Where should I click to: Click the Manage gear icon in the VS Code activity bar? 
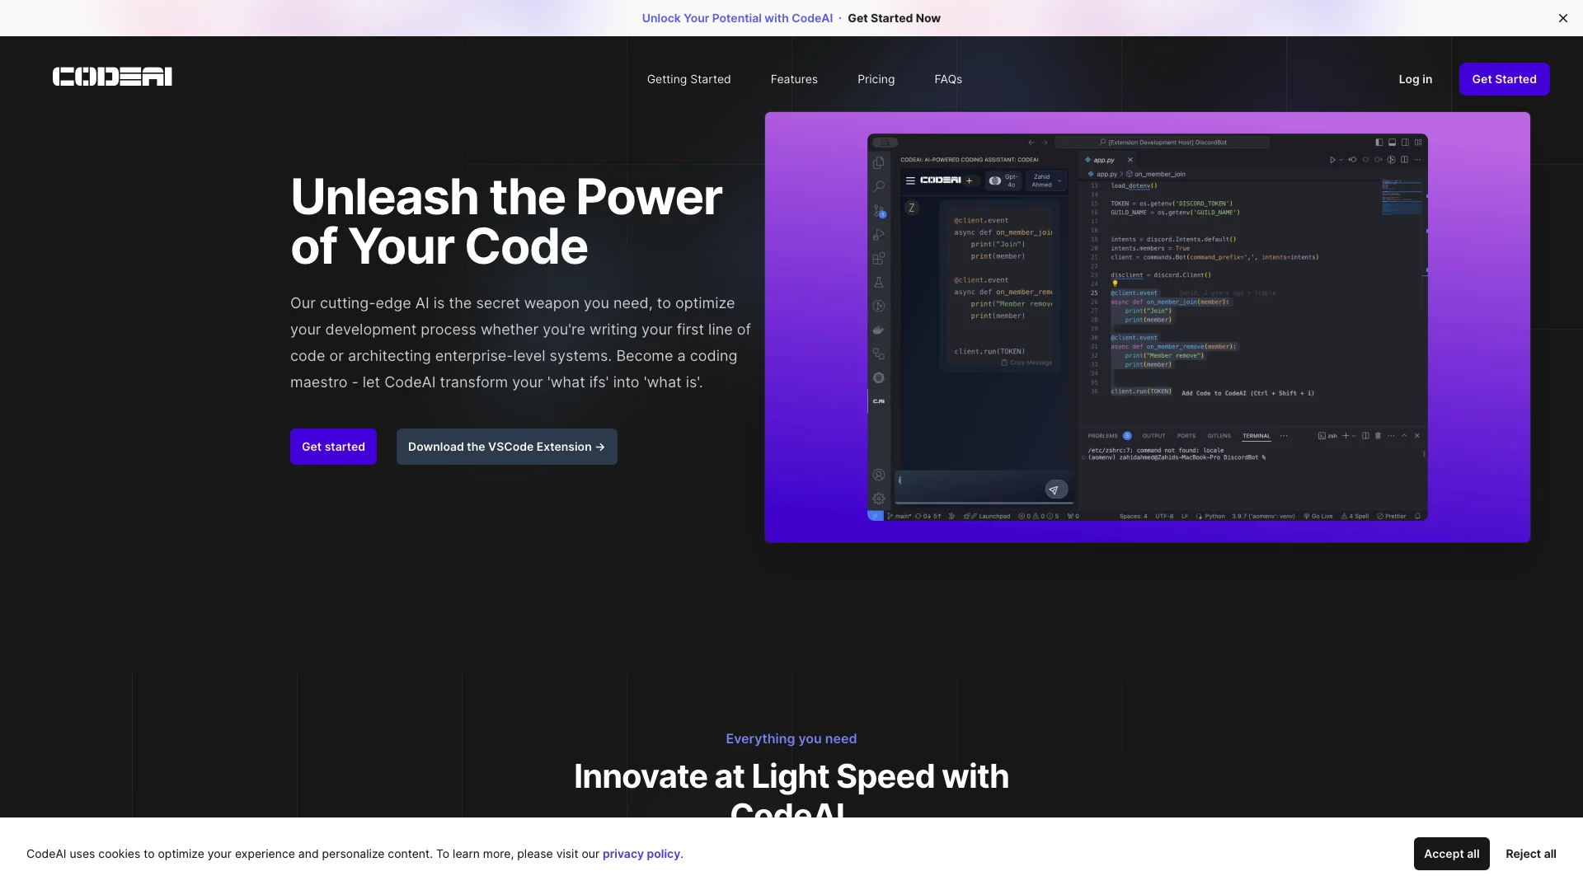(879, 499)
